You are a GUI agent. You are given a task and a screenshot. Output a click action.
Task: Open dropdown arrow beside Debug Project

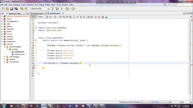(x=70, y=9)
